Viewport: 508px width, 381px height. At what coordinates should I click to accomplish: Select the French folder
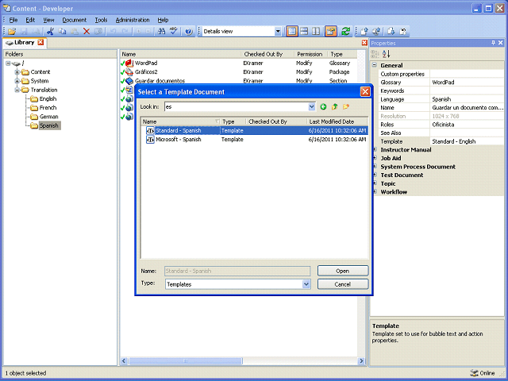pyautogui.click(x=48, y=108)
